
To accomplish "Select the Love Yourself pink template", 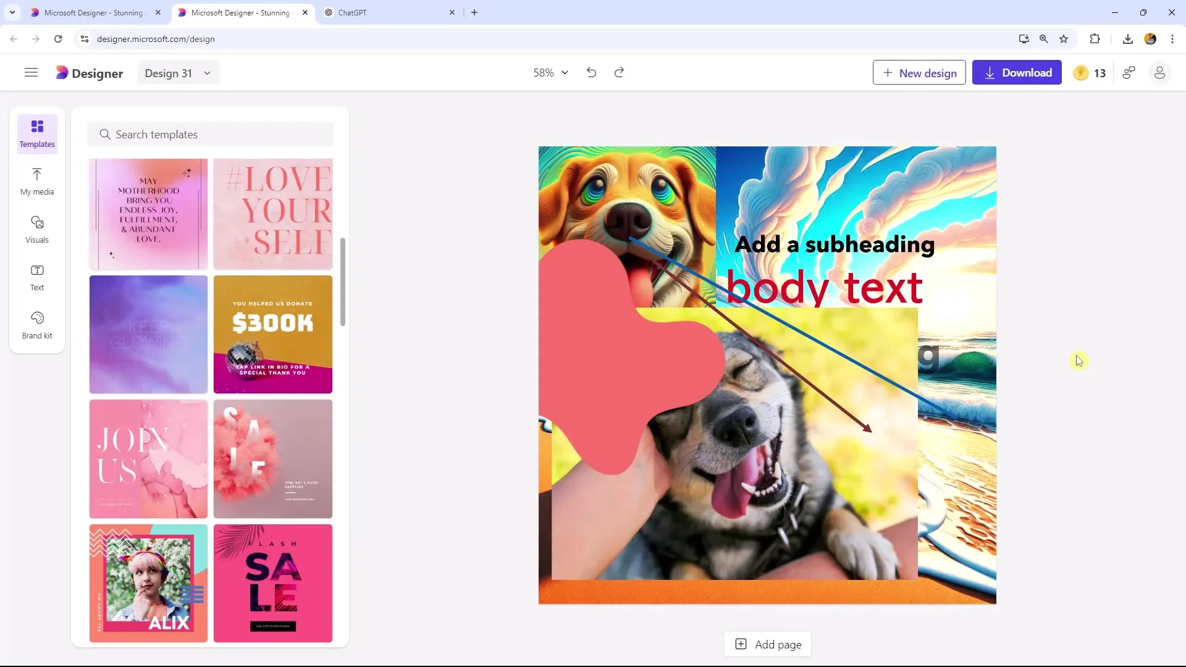I will [273, 212].
